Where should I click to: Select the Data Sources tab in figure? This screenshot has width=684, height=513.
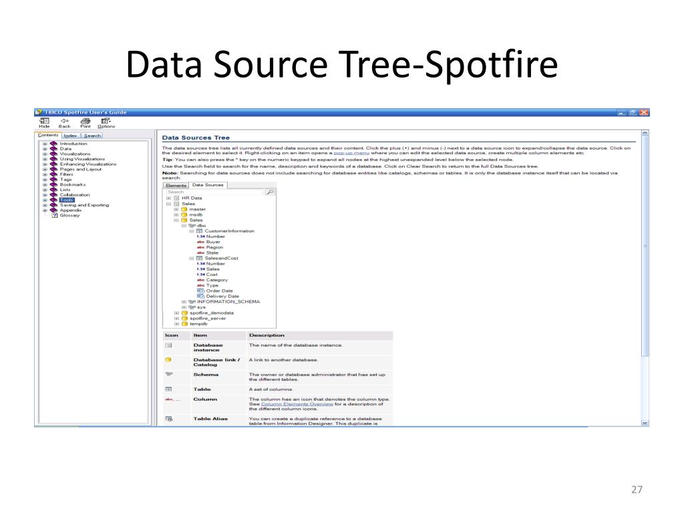[x=208, y=185]
